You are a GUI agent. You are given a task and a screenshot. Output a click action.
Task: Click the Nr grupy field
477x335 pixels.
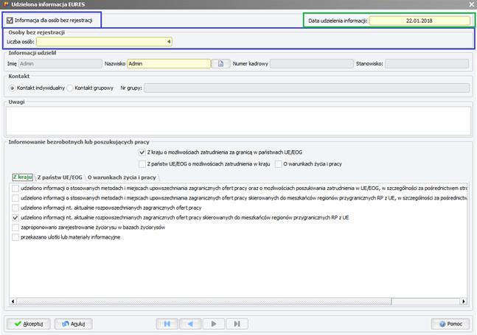[307, 88]
